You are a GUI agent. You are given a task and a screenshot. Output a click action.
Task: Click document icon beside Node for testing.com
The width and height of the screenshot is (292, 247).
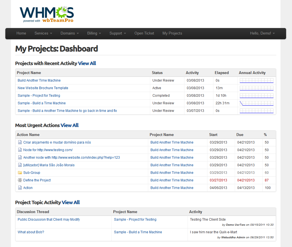click(20, 150)
